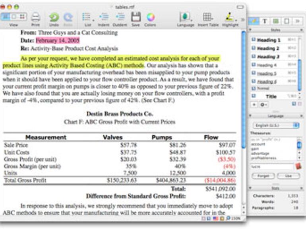Apply the Title style
Viewport: 306px width, 230px height.
273,96
